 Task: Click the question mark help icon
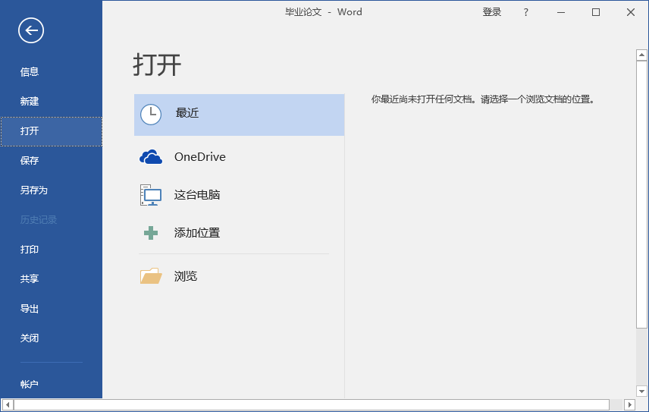pyautogui.click(x=526, y=12)
